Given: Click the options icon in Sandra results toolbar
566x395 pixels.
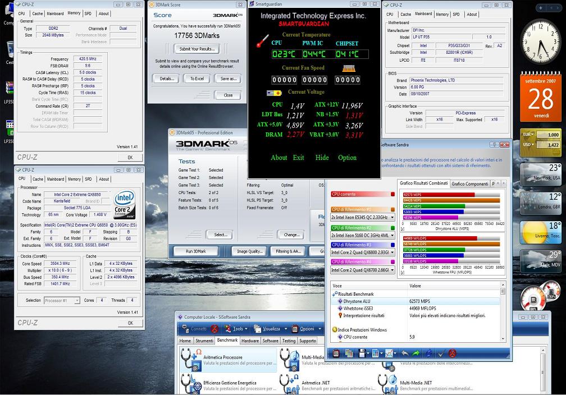Looking at the screenshot, I should pyautogui.click(x=336, y=353).
